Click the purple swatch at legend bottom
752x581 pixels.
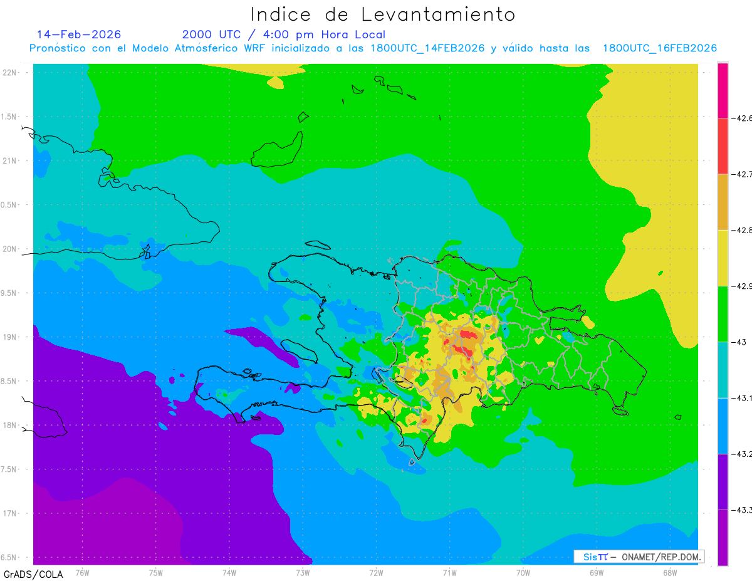point(723,538)
